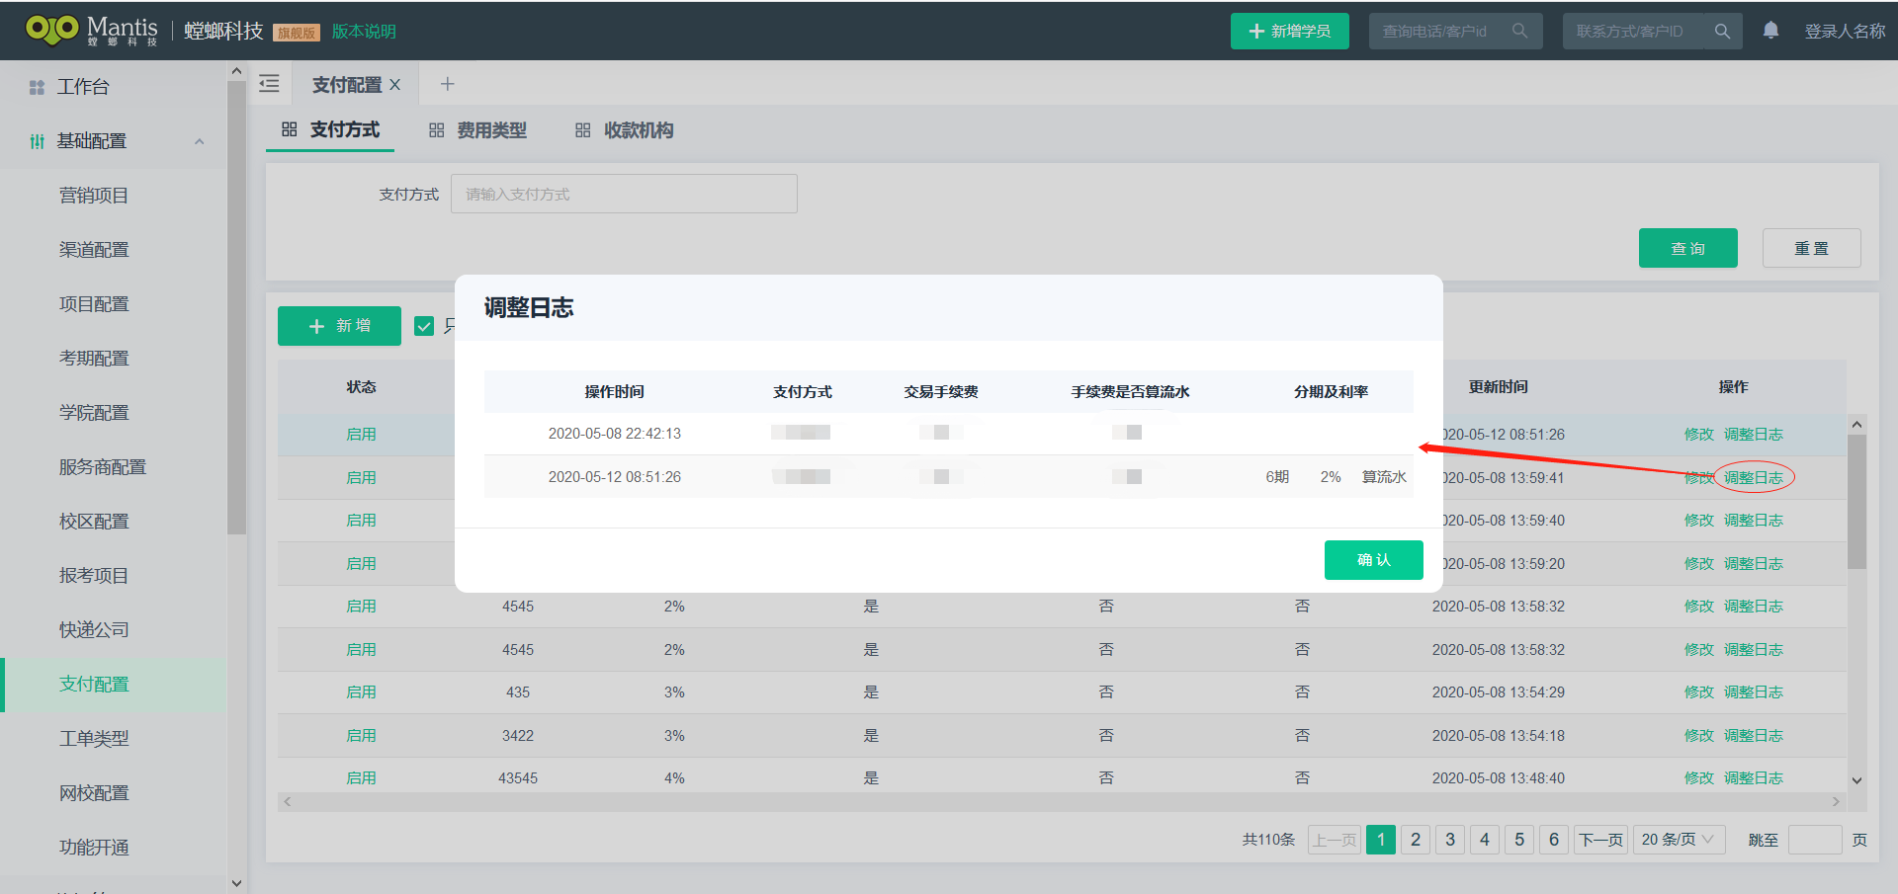Go to page 3
The width and height of the screenshot is (1898, 894).
[x=1450, y=840]
